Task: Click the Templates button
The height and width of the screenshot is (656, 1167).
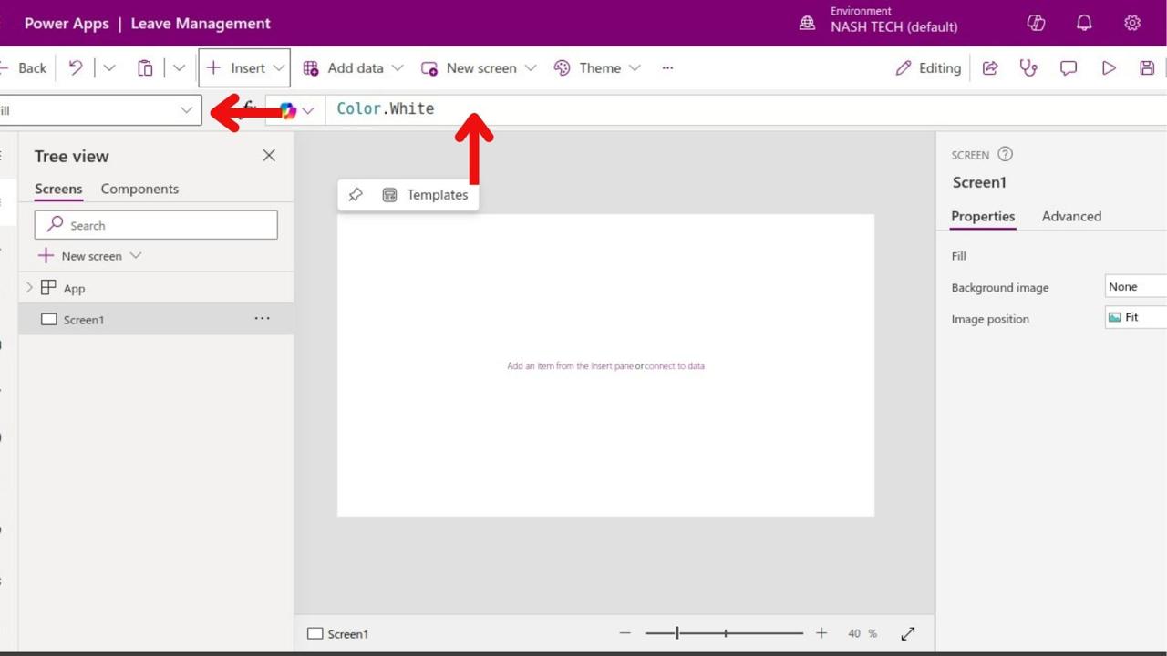Action: 426,195
